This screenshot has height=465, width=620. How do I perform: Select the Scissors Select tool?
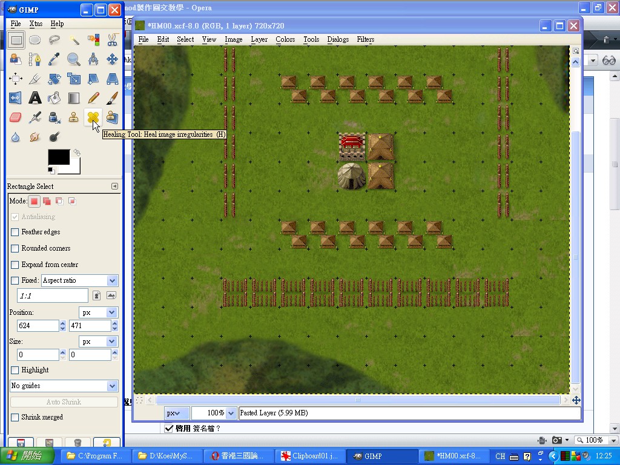coord(112,40)
